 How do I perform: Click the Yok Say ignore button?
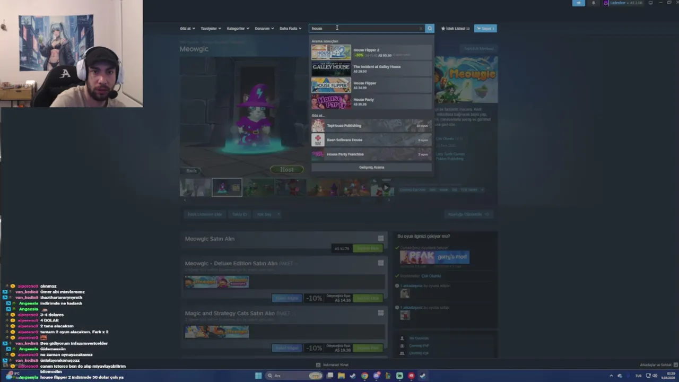(x=264, y=214)
